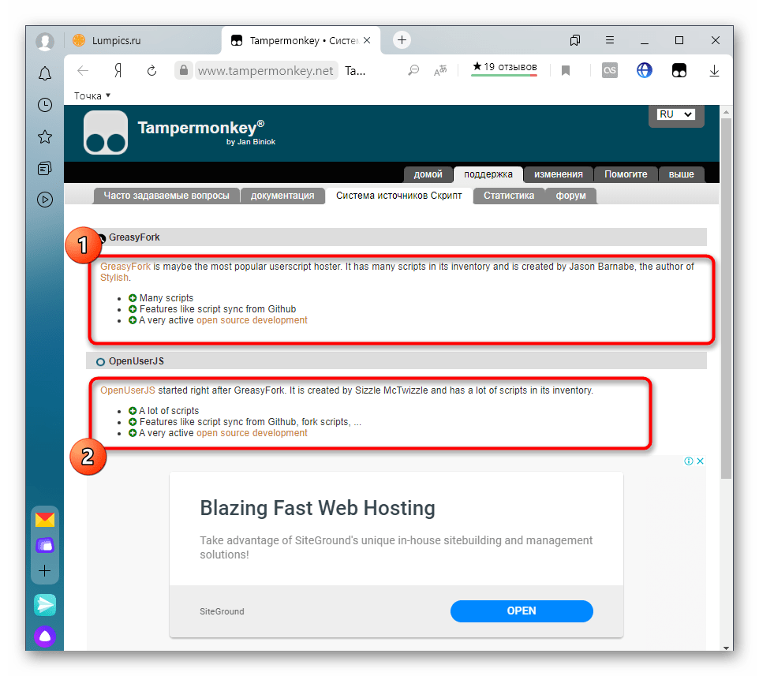Bookmark this page icon

[x=566, y=71]
